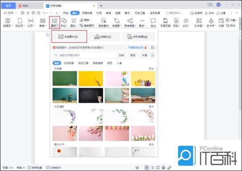Open Watermark (水印) options
Viewport: 242px width, 171px height.
[186, 23]
